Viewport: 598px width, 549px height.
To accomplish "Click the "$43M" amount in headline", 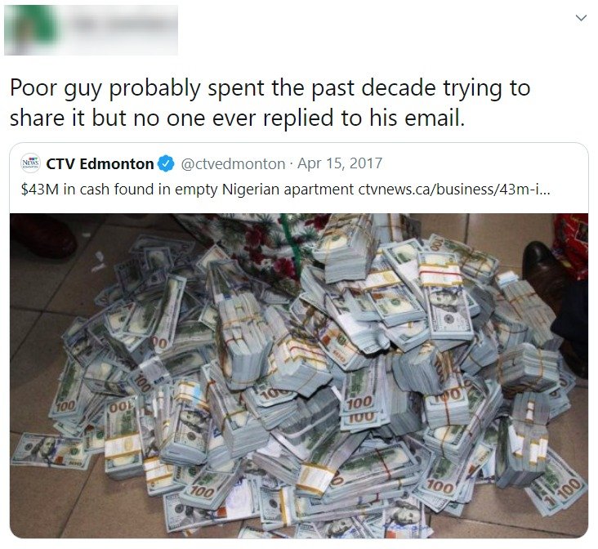I will click(40, 190).
